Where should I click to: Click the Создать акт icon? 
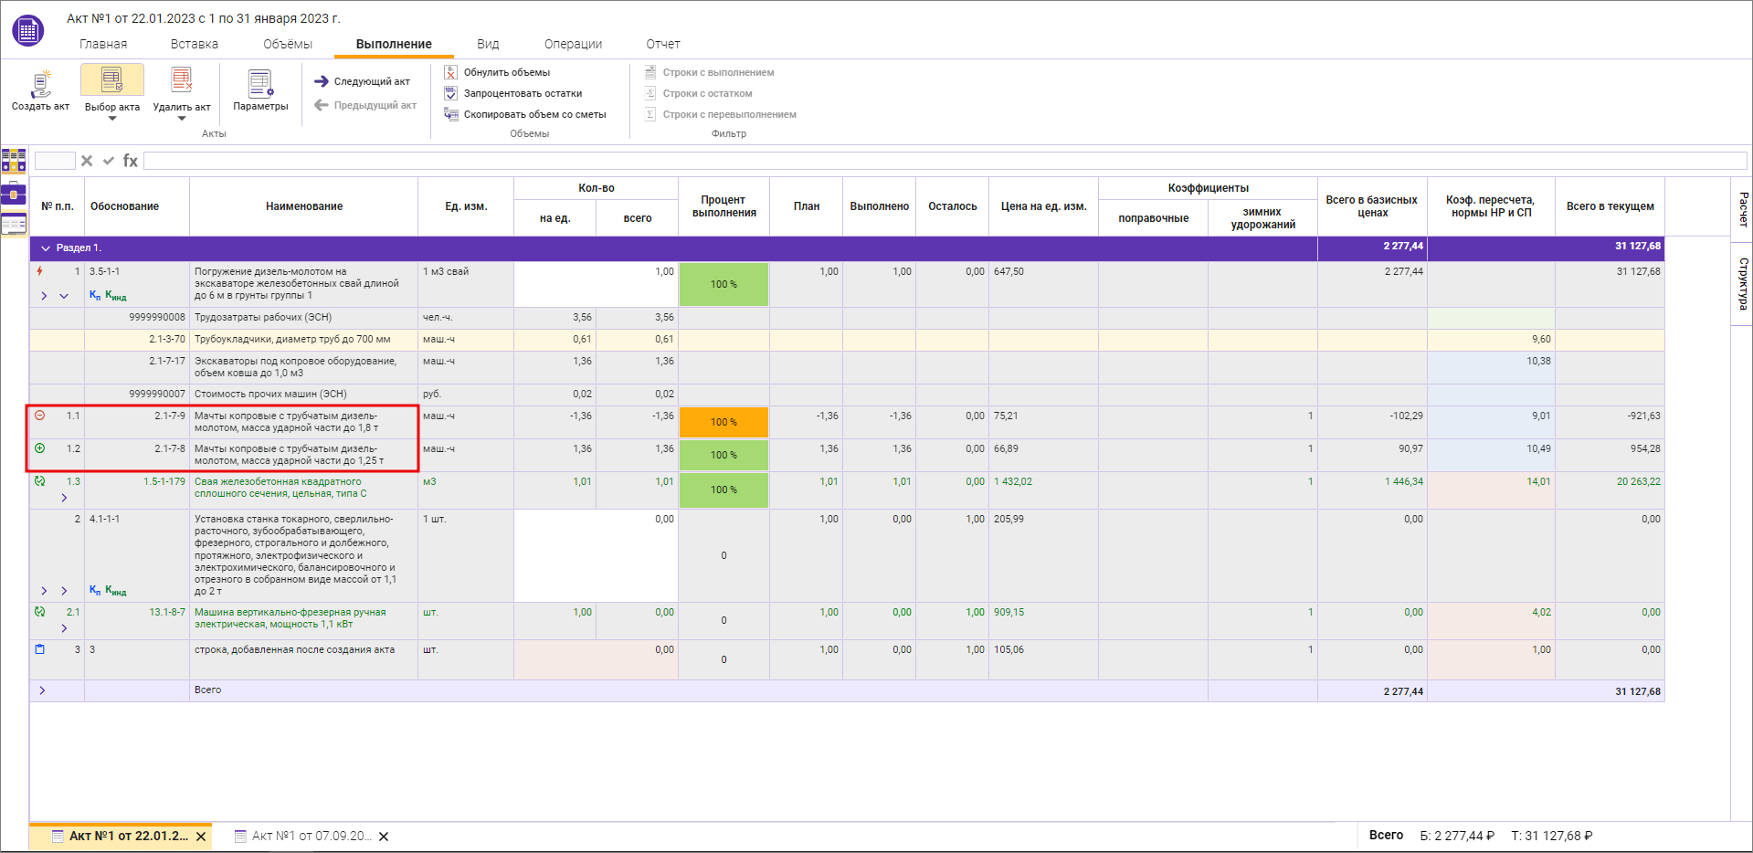click(40, 84)
